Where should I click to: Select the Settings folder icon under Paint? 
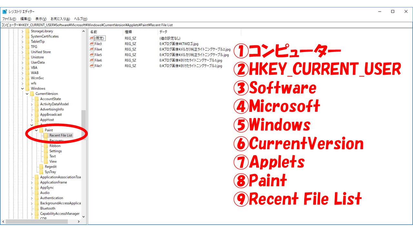coord(46,151)
